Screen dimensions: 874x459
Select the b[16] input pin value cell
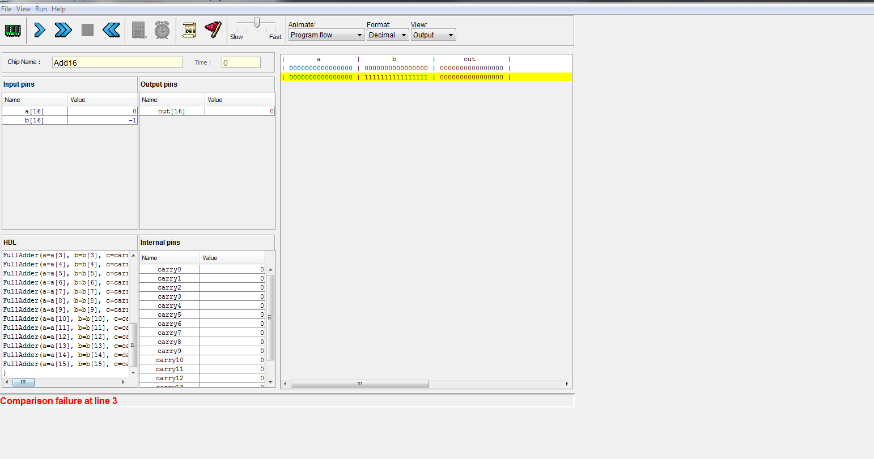(103, 120)
